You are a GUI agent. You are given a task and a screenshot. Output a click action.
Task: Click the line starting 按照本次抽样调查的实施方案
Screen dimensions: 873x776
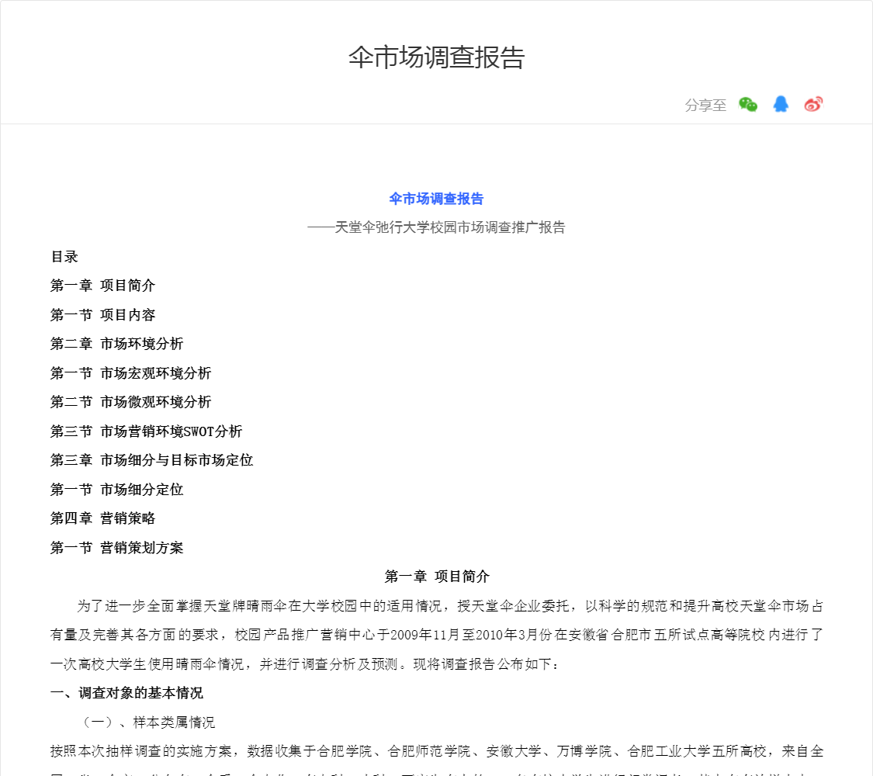click(436, 751)
